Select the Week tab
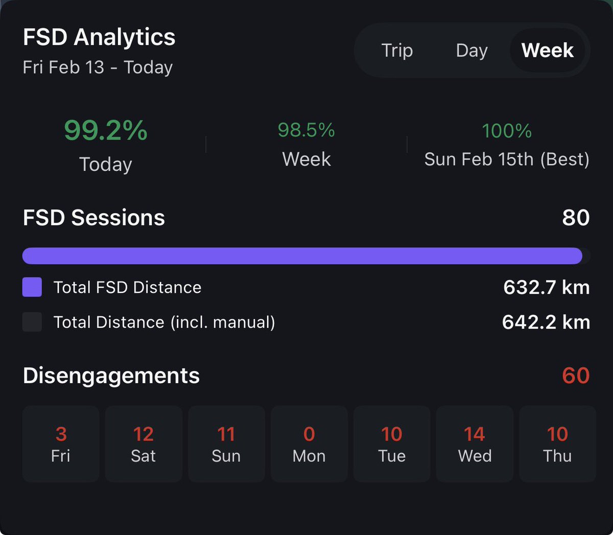Viewport: 613px width, 535px height. point(547,50)
